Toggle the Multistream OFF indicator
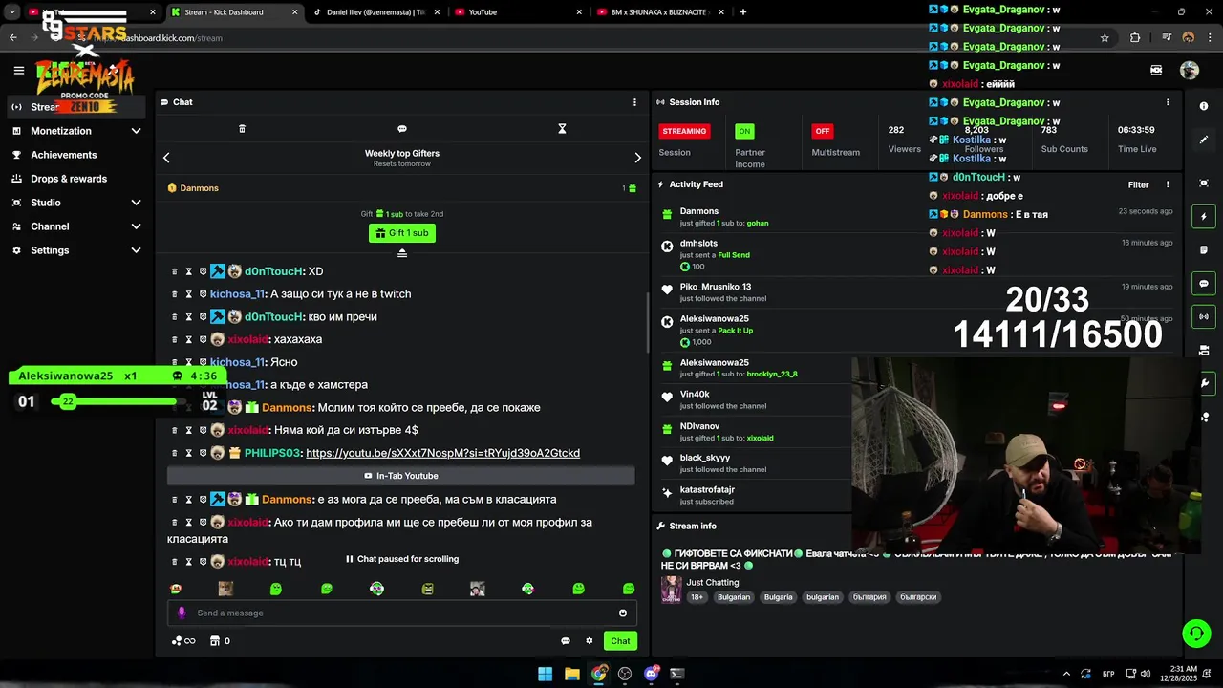Screen dimensions: 1223x688 click(822, 131)
